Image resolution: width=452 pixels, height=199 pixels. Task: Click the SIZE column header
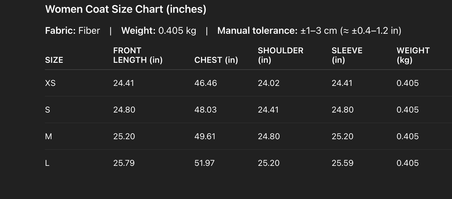[54, 60]
